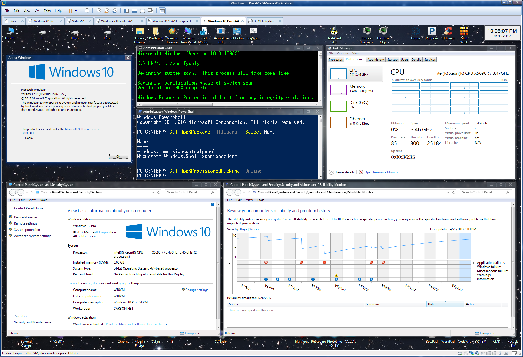Click OK in About Windows dialog
Viewport: 523px width, 357px height.
[118, 157]
